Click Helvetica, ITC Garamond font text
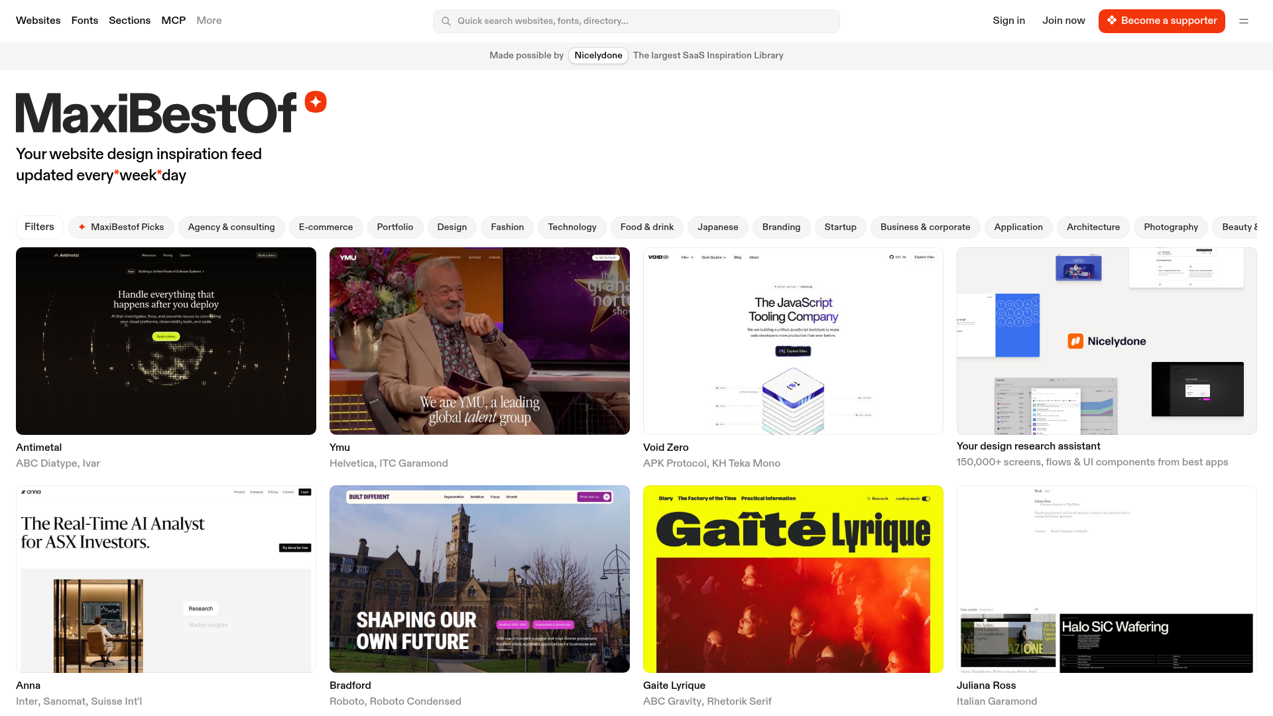 pyautogui.click(x=389, y=463)
